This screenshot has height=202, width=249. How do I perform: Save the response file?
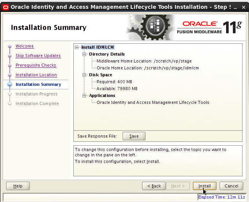(x=134, y=136)
